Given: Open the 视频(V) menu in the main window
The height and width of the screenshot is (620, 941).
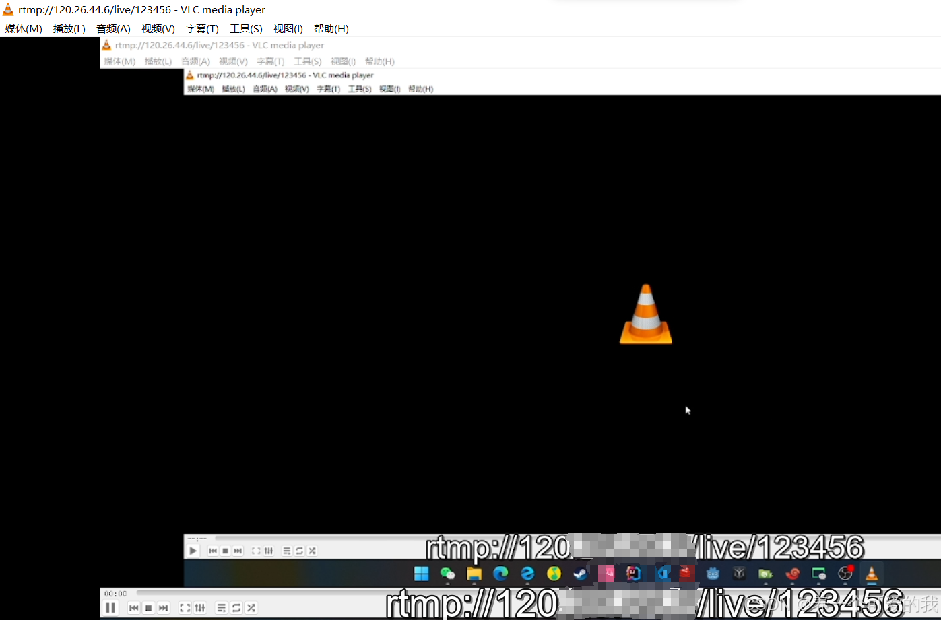Looking at the screenshot, I should 158,28.
